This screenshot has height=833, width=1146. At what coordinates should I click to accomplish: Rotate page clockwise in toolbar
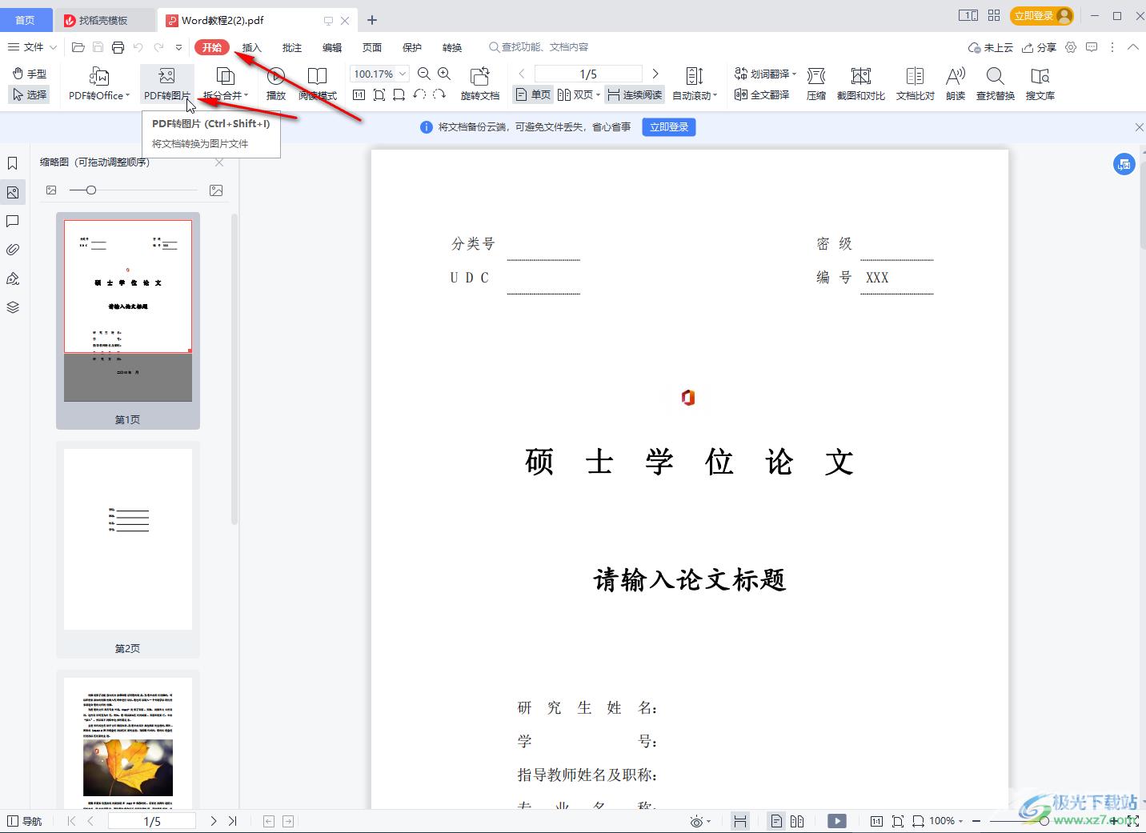[439, 94]
